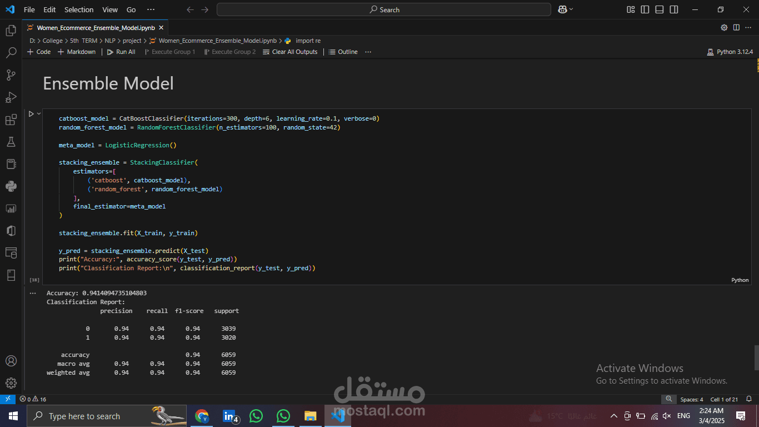
Task: Click the notifications bell in the status bar
Action: tap(749, 399)
